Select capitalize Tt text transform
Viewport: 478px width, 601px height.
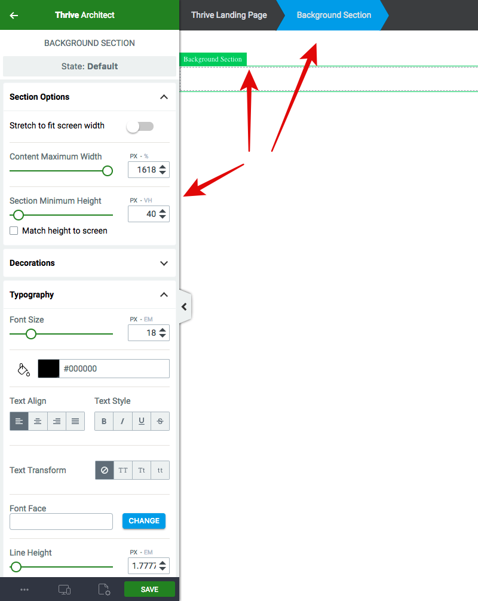click(142, 470)
